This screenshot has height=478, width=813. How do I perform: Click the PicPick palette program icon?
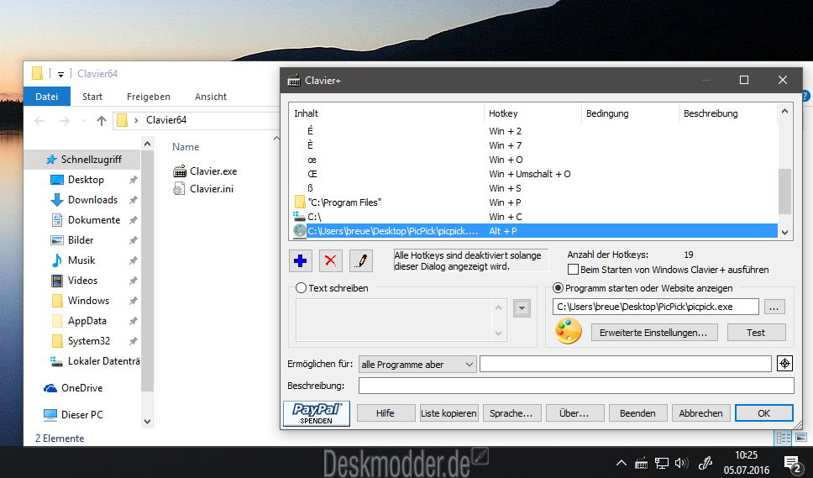(x=569, y=331)
